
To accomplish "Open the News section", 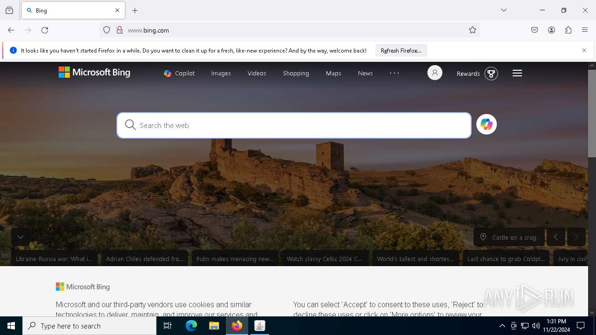I will 365,74.
